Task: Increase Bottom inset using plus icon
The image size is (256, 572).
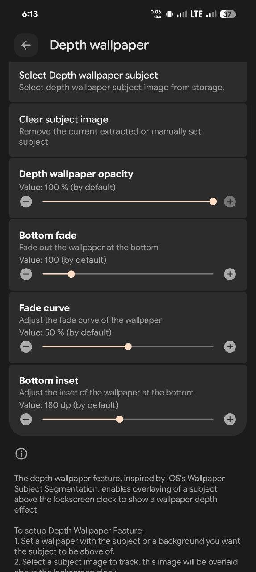Action: point(230,419)
